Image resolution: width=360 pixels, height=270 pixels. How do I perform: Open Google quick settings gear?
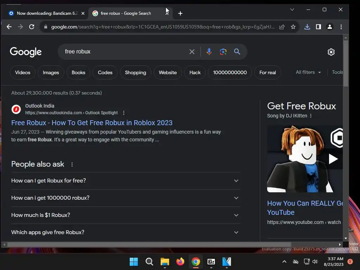click(331, 52)
